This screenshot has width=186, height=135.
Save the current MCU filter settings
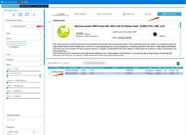(20, 15)
